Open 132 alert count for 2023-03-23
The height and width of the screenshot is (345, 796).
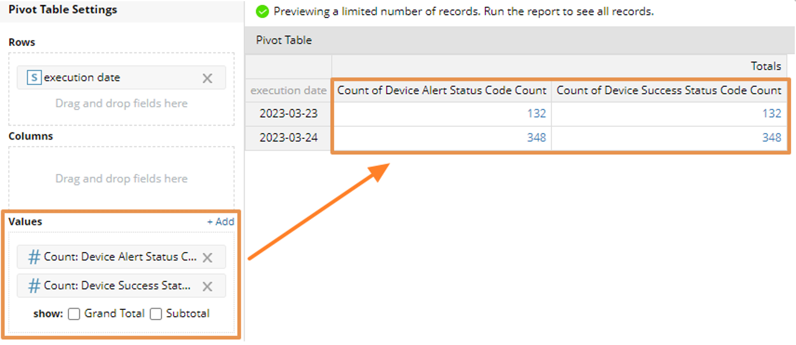tap(536, 114)
